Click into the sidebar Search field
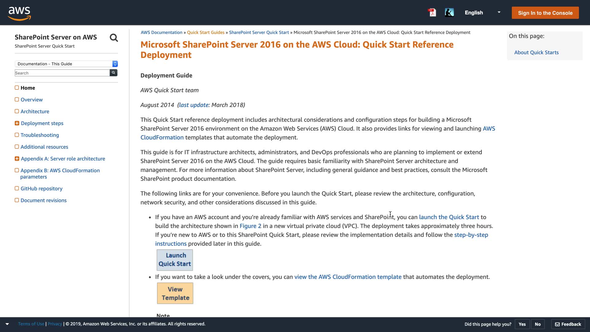Screen dimensions: 590x332 (x=62, y=73)
